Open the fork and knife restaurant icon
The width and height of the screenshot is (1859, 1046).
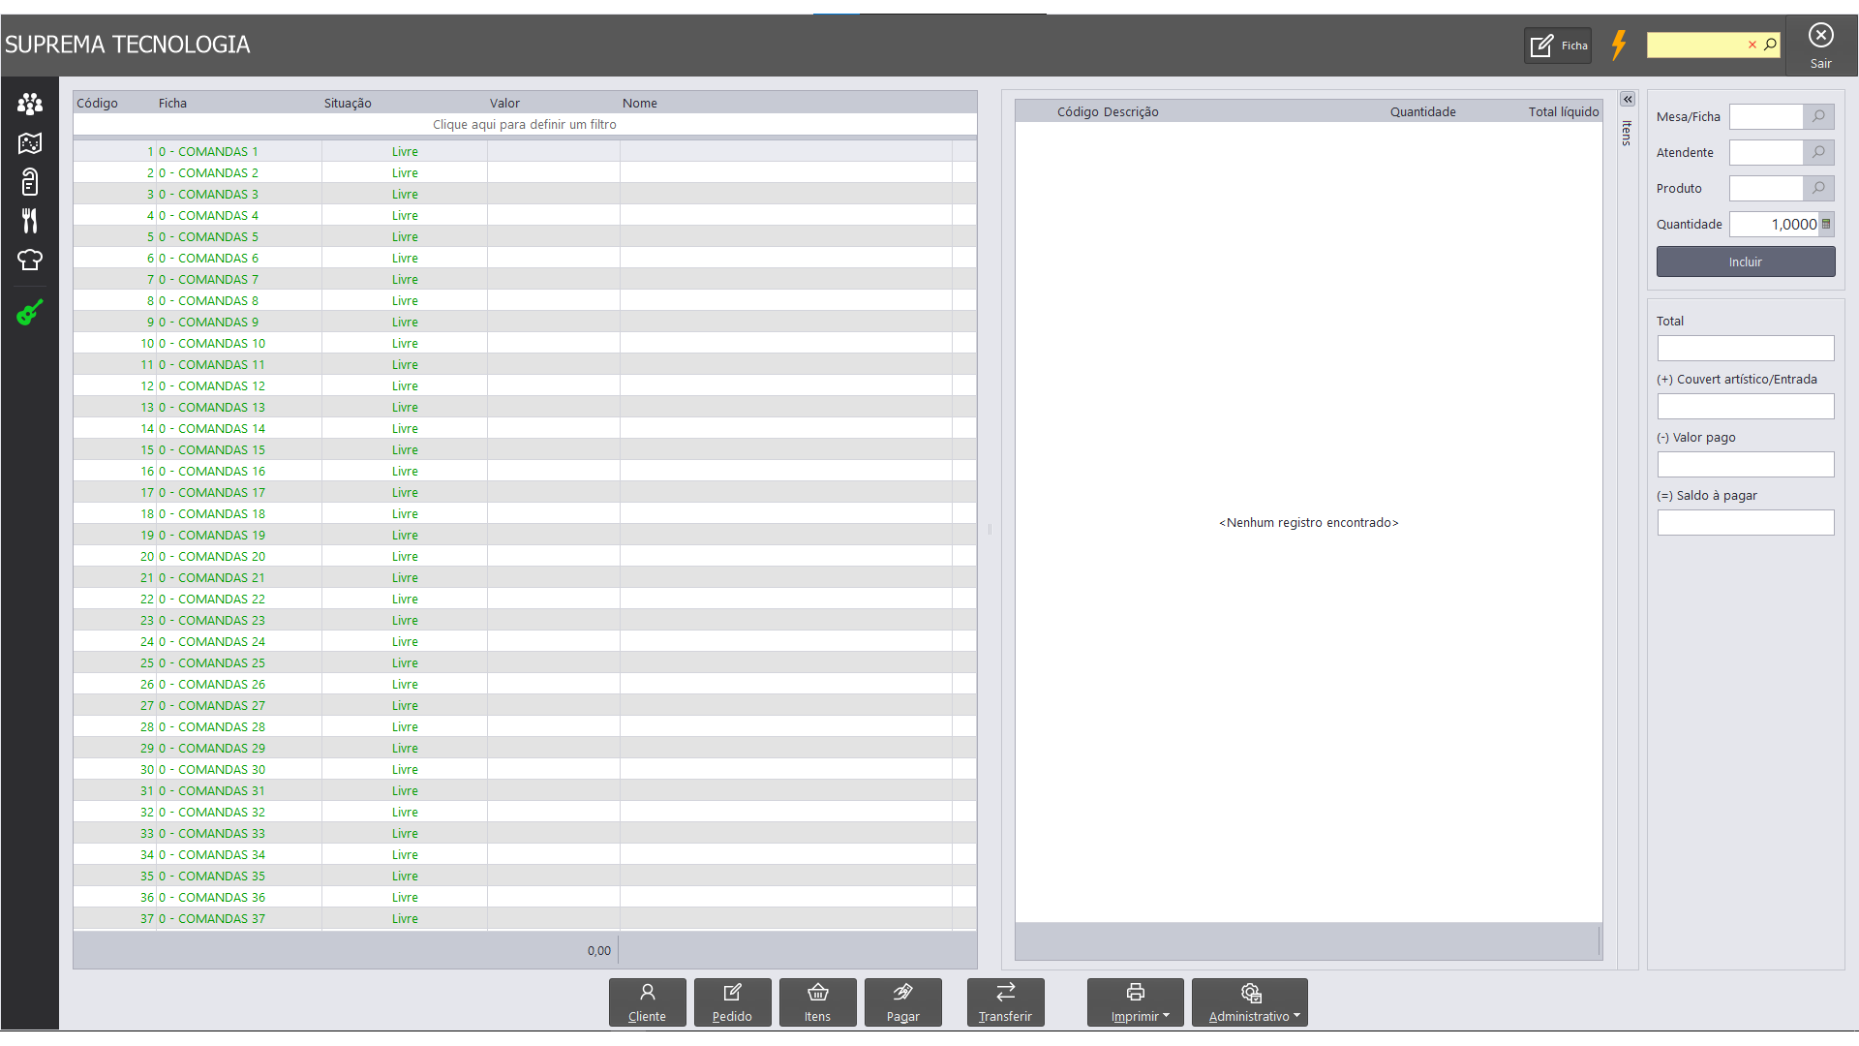pos(30,221)
